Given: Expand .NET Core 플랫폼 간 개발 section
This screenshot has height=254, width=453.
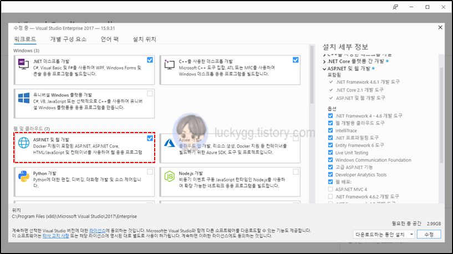Looking at the screenshot, I should (324, 62).
